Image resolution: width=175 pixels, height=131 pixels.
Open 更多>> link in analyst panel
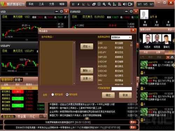[171, 30]
